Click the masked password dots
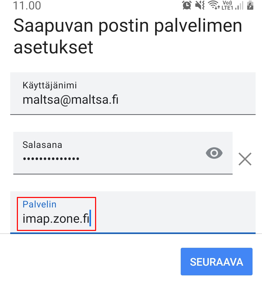Image resolution: width=262 pixels, height=281 pixels. pyautogui.click(x=51, y=159)
